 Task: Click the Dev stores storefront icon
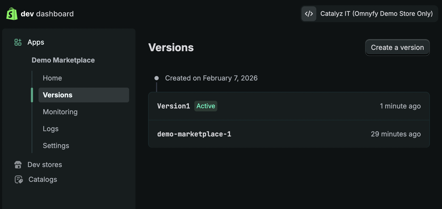18,165
